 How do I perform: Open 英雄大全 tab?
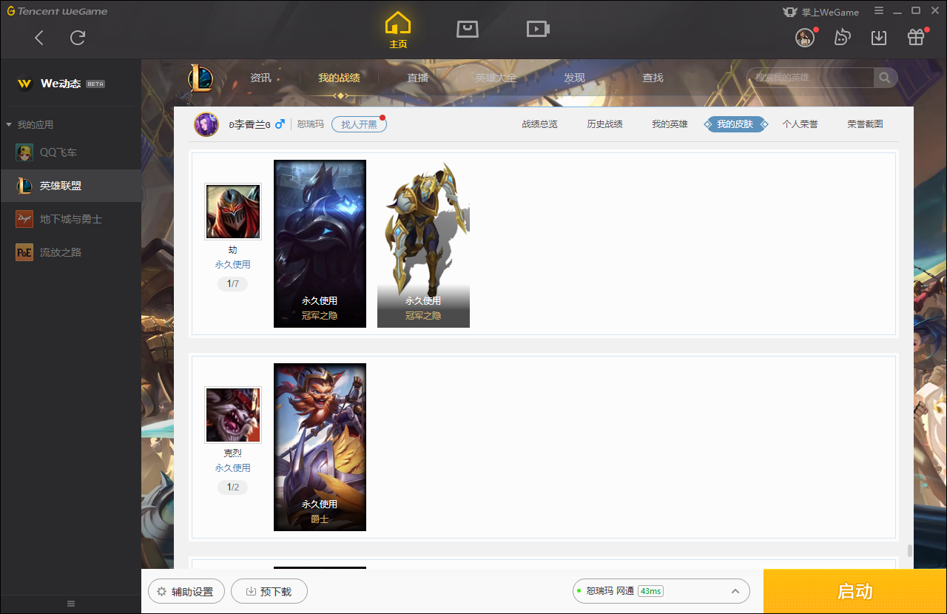[x=496, y=78]
